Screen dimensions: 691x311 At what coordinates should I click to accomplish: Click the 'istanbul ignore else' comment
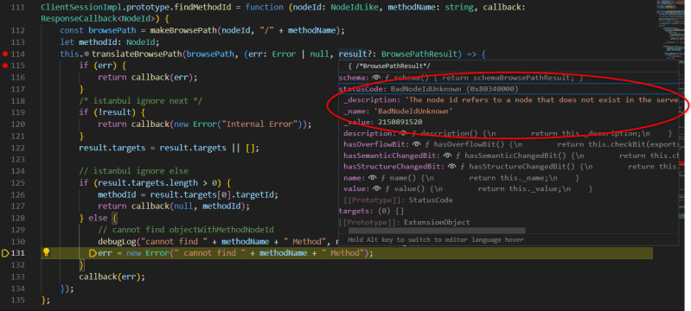coord(133,171)
